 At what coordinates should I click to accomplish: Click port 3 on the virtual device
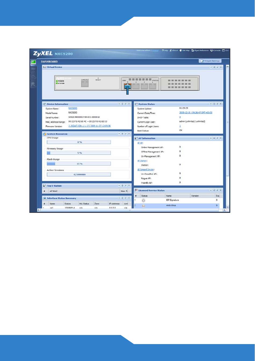[x=144, y=86]
